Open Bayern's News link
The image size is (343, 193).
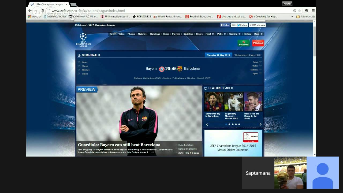84,62
